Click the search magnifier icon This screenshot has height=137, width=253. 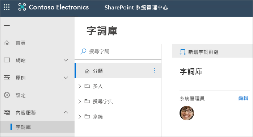click(83, 51)
